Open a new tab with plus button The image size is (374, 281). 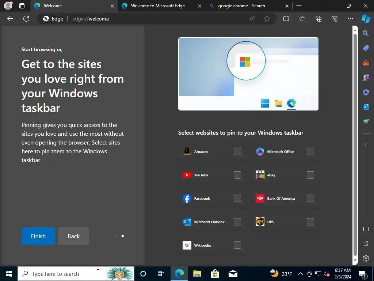point(299,6)
